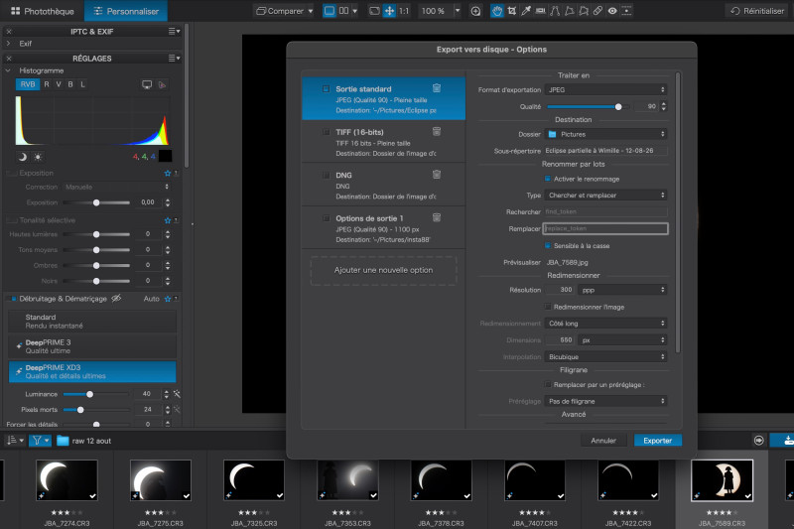
Task: Toggle monitor gamut warning icon in histogram
Action: (147, 84)
